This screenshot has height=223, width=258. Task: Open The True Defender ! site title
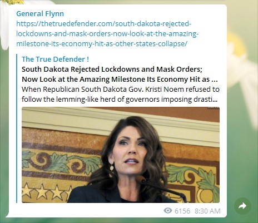(55, 59)
